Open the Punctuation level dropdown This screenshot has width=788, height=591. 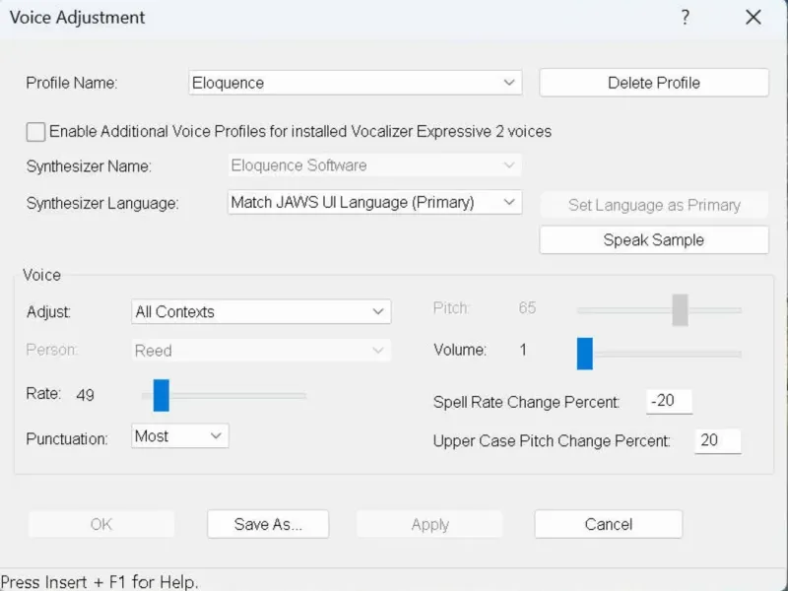(x=180, y=436)
